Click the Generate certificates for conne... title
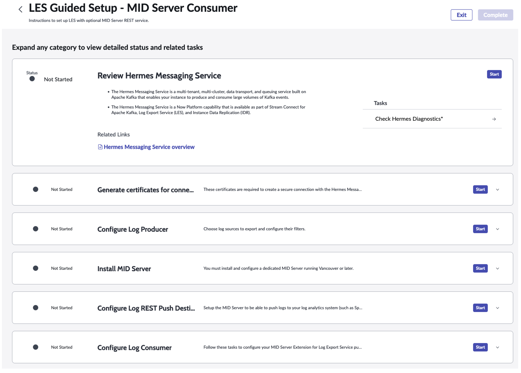Viewport: 521px width, 373px height. point(145,190)
